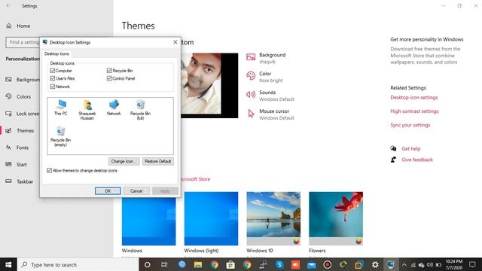Open File Explorer from the taskbar

(x=198, y=264)
